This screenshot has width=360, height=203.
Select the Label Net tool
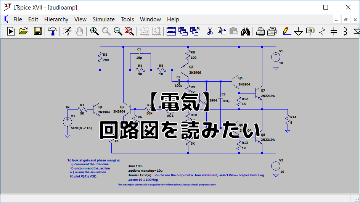[x=310, y=31]
